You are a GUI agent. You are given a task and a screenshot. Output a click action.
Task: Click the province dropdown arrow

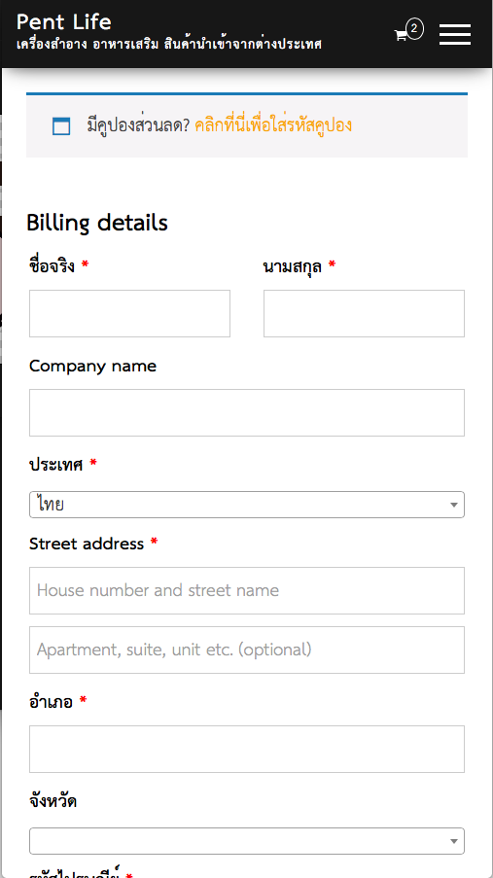pos(454,841)
